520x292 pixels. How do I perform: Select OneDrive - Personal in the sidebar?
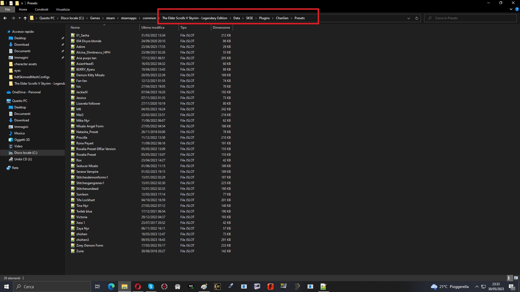(x=26, y=92)
